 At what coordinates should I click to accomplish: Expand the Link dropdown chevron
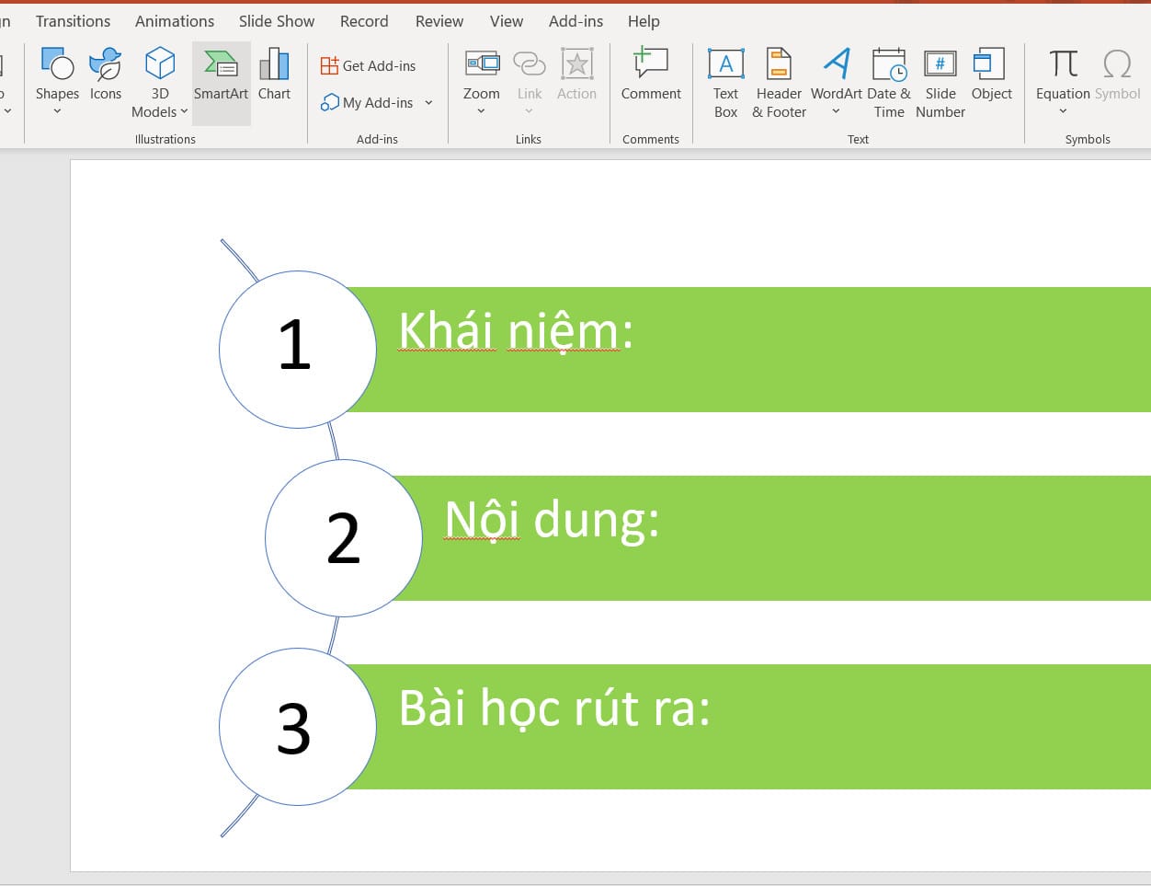pyautogui.click(x=529, y=111)
